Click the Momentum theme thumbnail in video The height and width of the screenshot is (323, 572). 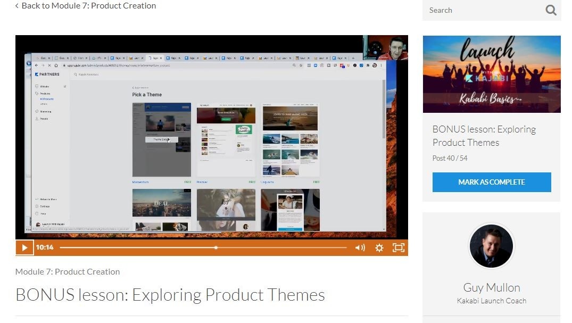pos(162,140)
